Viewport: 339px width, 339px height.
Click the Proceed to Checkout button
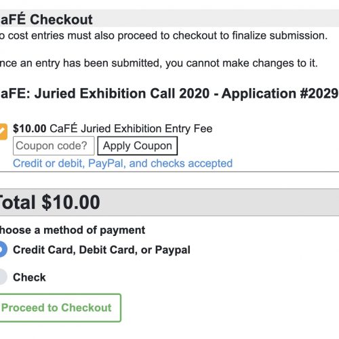tap(60, 308)
